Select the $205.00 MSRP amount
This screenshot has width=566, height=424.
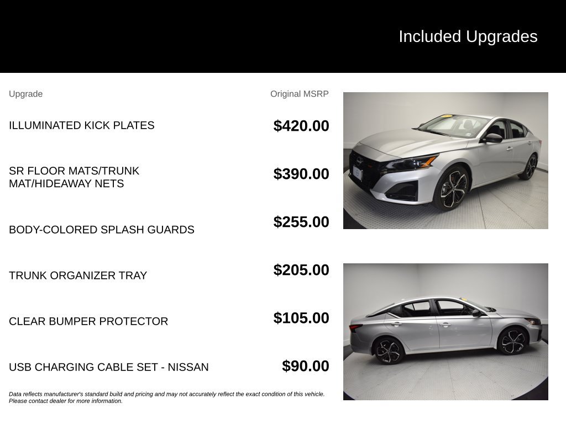(x=301, y=269)
